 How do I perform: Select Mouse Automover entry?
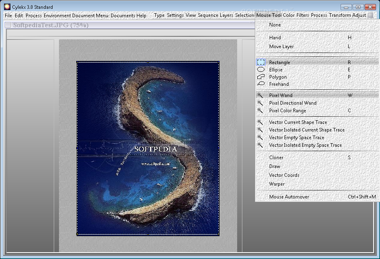317,197
